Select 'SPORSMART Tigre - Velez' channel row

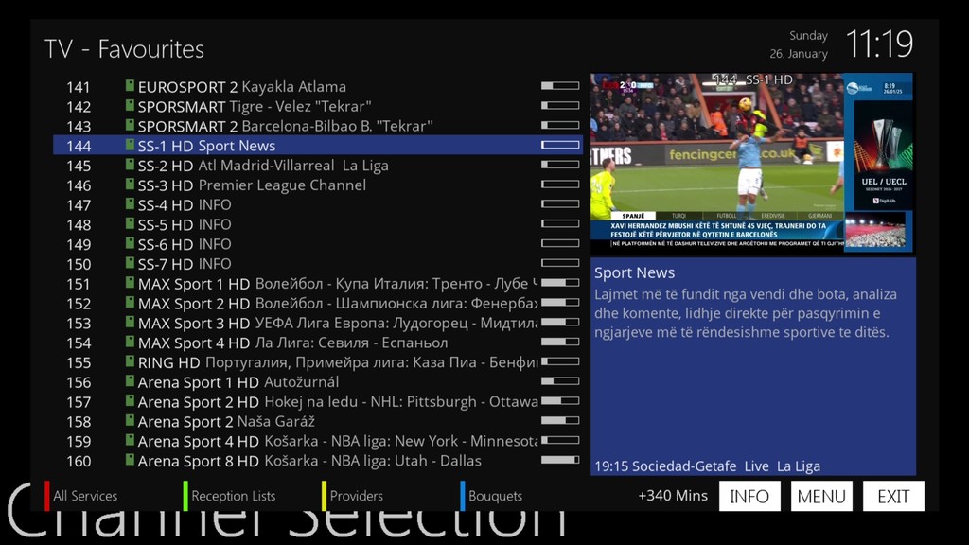tap(318, 106)
